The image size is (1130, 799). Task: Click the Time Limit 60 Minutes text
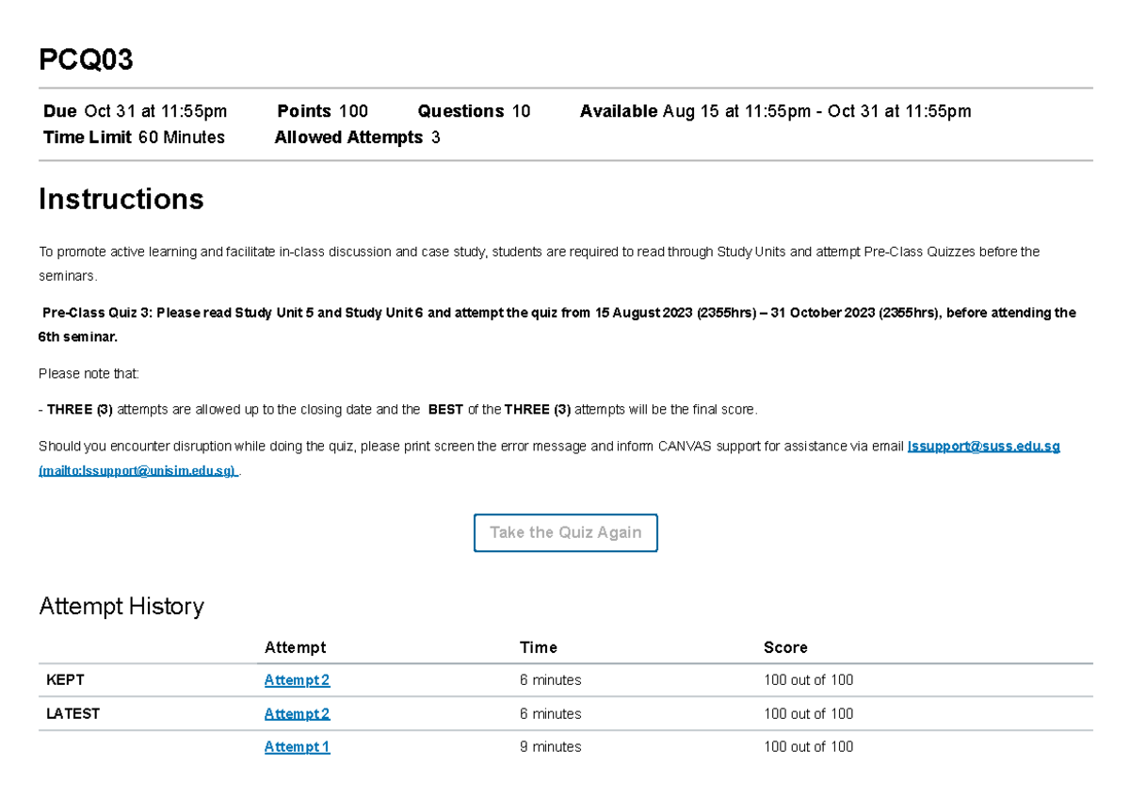point(133,137)
